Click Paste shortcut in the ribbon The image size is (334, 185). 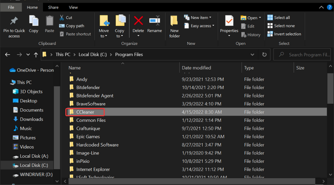[75, 34]
